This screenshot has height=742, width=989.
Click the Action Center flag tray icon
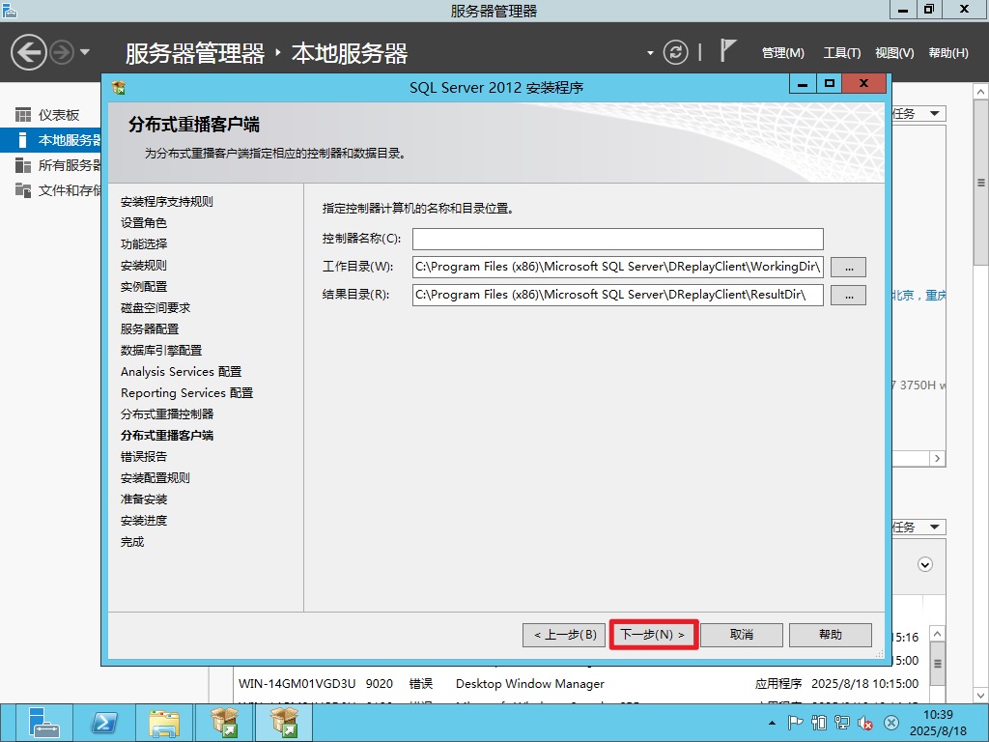tap(795, 723)
